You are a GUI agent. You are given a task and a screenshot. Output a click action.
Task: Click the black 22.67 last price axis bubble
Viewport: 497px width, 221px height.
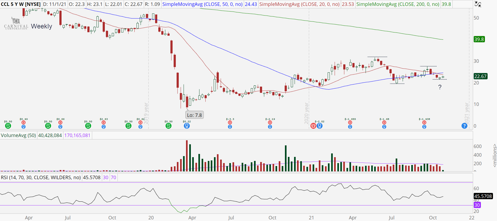tap(480, 76)
